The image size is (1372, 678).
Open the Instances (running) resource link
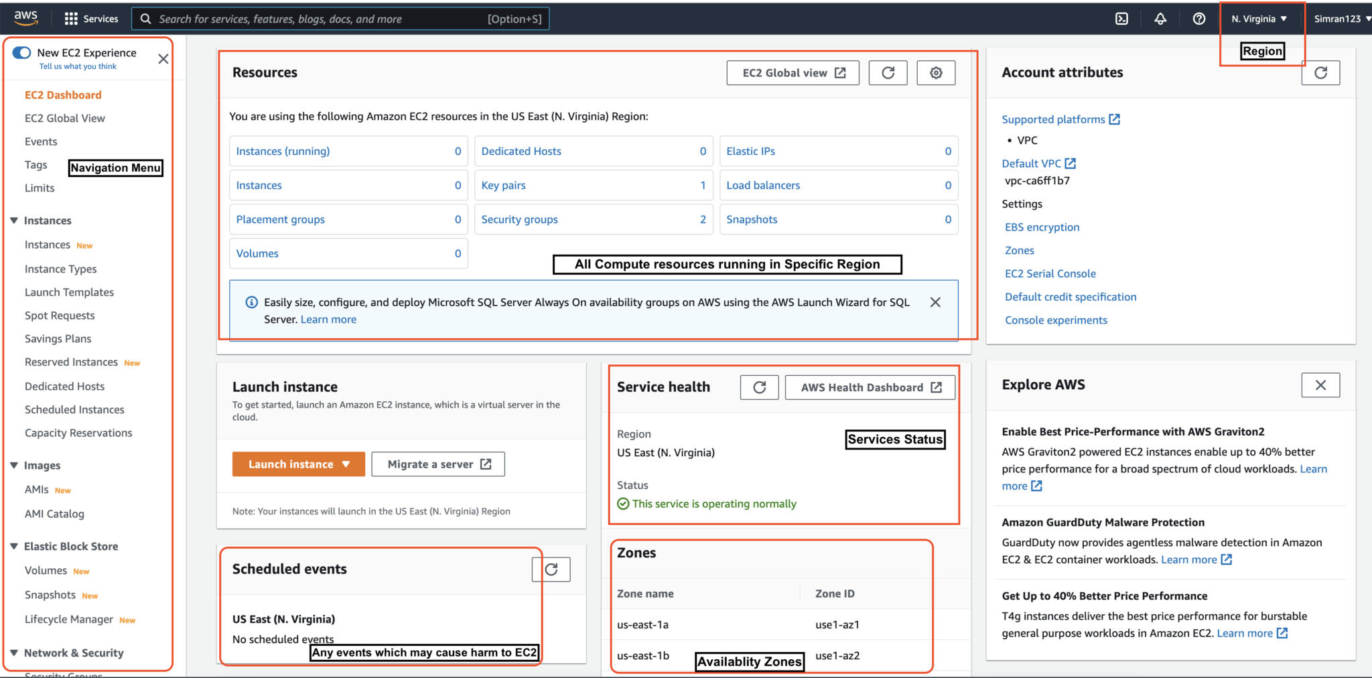coord(283,151)
